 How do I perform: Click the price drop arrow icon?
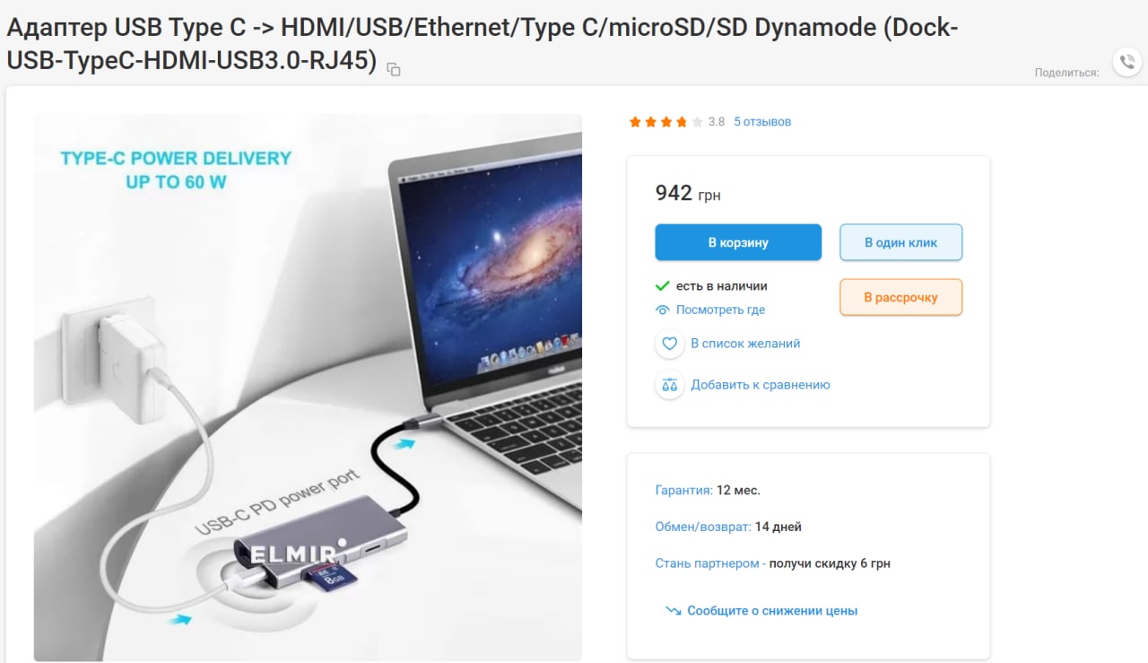tap(673, 611)
